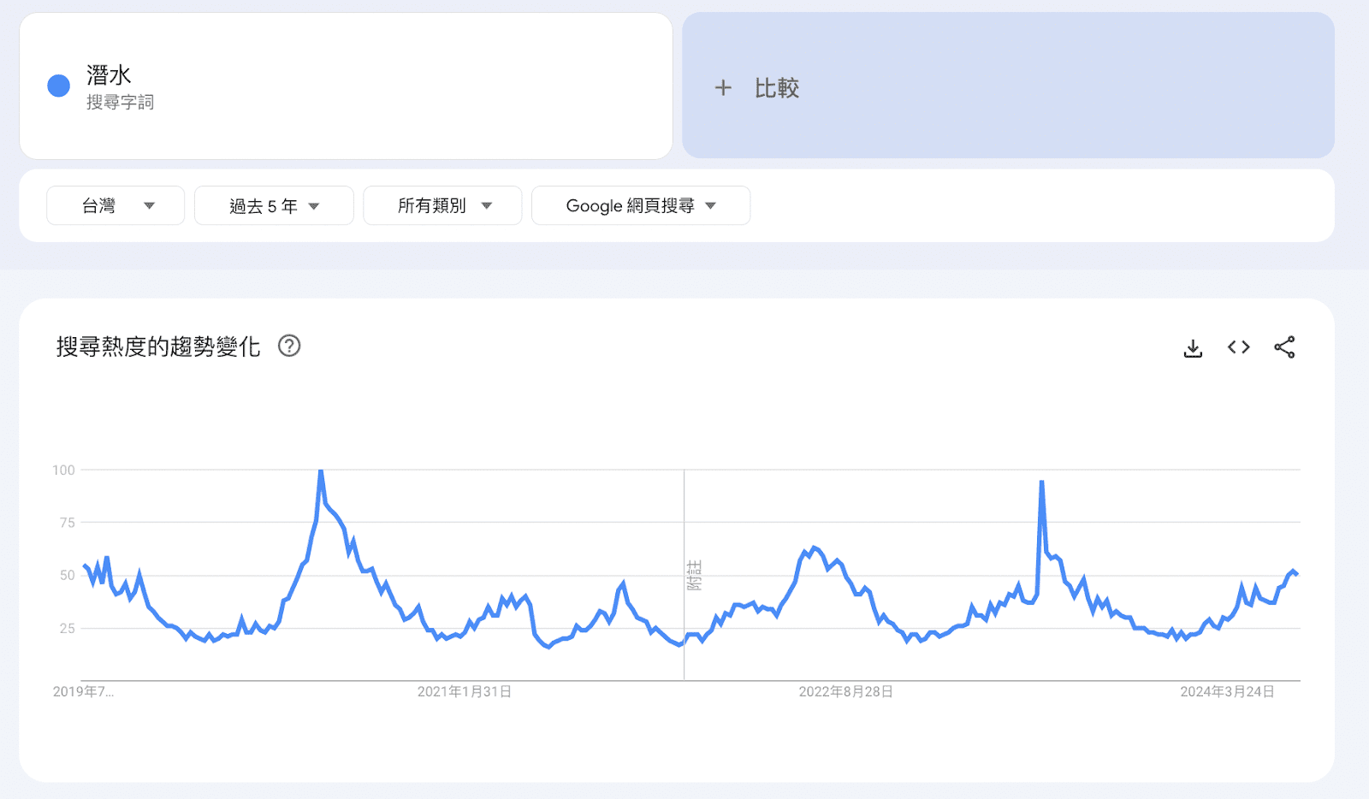Click the plus icon to add comparison
This screenshot has width=1369, height=799.
[x=723, y=87]
